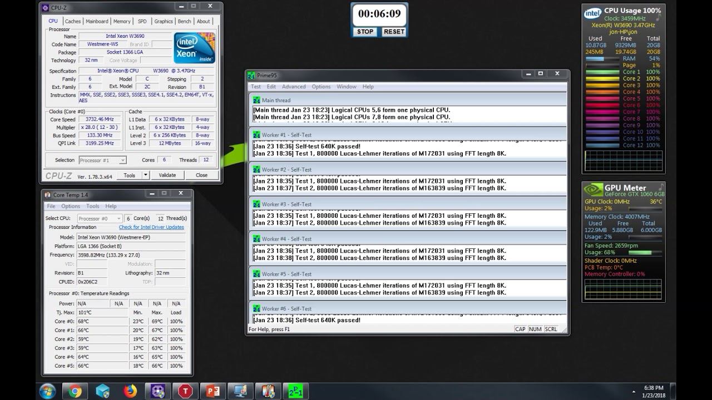Select the CPU tab in CPU-Z
This screenshot has width=712, height=400.
(53, 21)
